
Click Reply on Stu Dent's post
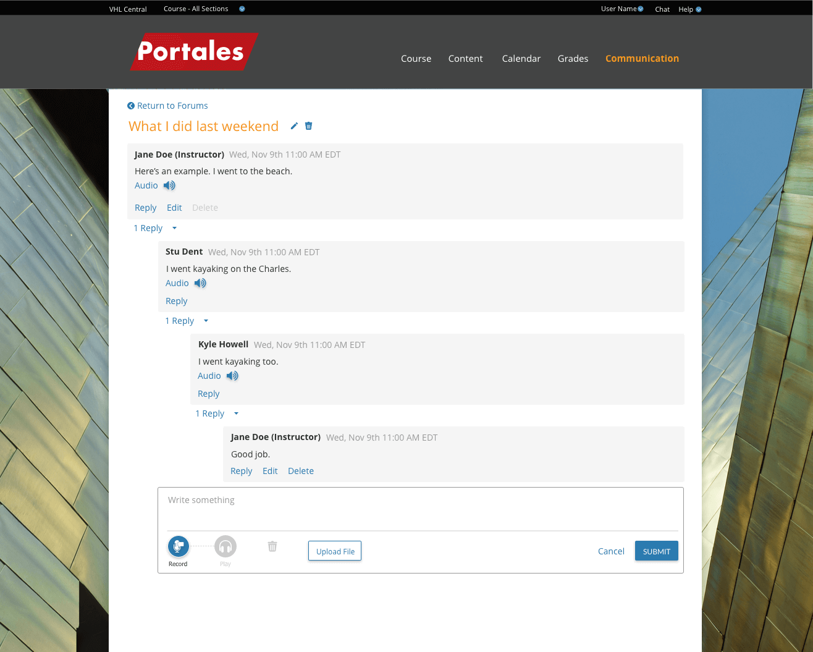[x=177, y=301]
